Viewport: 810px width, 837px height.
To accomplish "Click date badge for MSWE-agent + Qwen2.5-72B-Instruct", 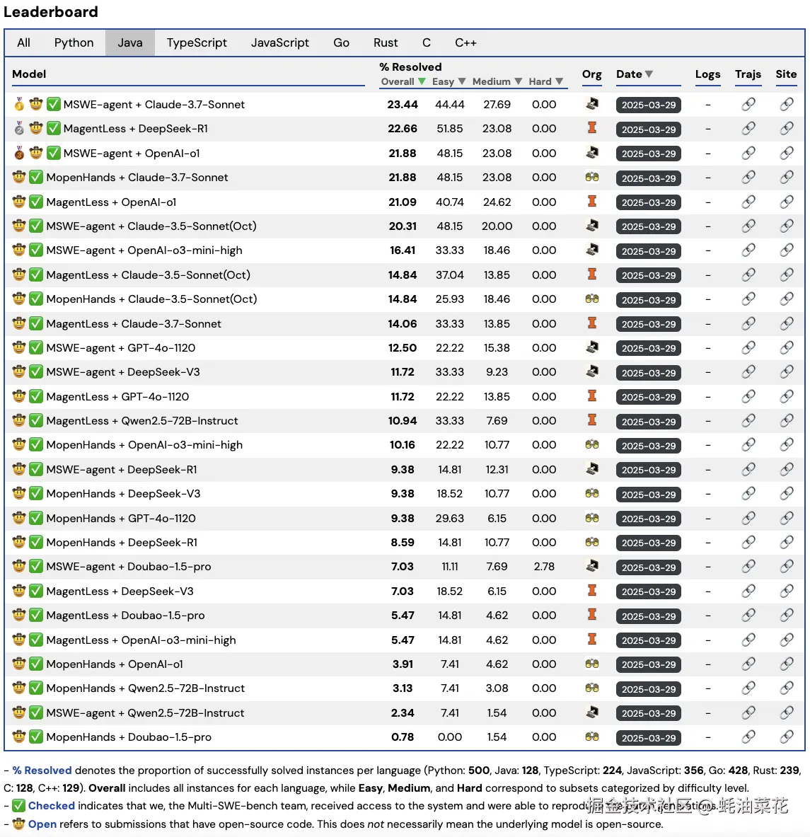I will click(648, 713).
